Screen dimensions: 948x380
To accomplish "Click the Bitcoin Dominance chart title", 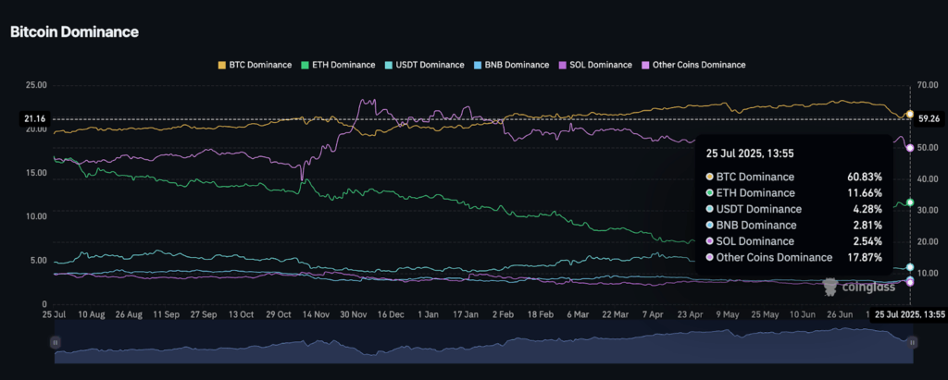I will [x=74, y=31].
